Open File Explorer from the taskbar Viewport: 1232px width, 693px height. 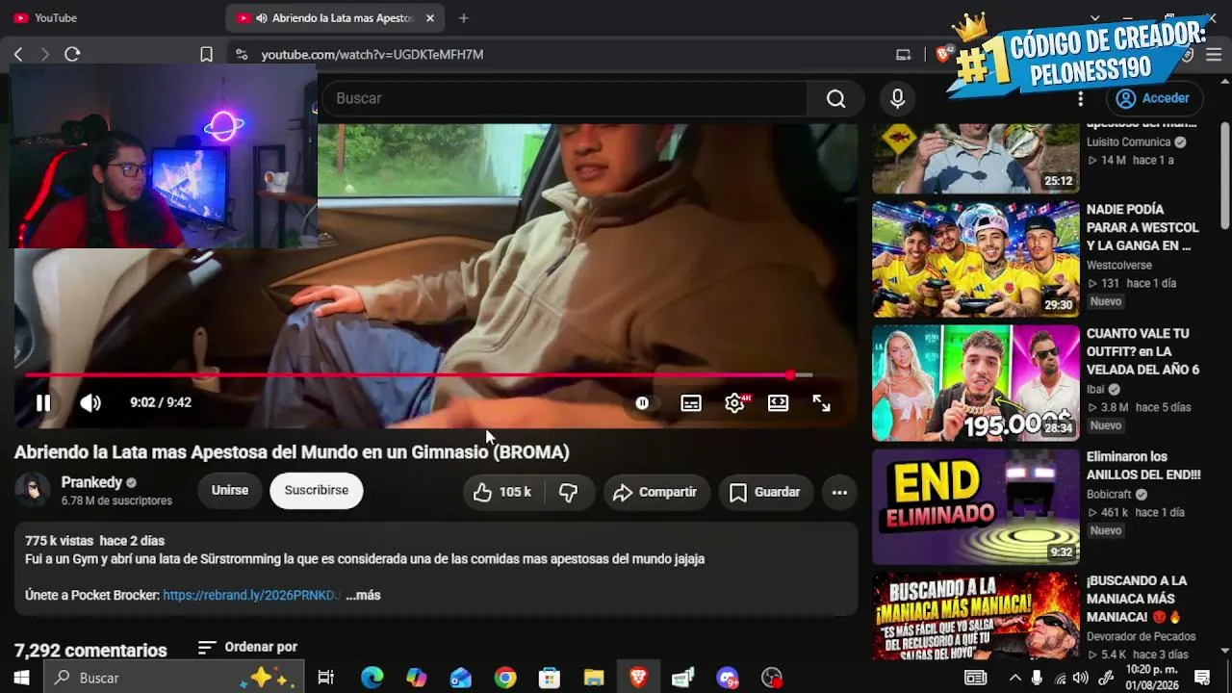594,679
